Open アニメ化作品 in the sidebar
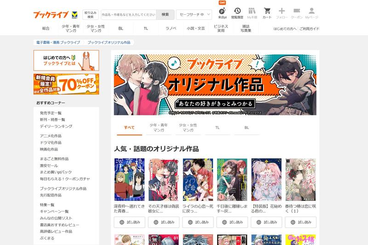 pyautogui.click(x=51, y=136)
